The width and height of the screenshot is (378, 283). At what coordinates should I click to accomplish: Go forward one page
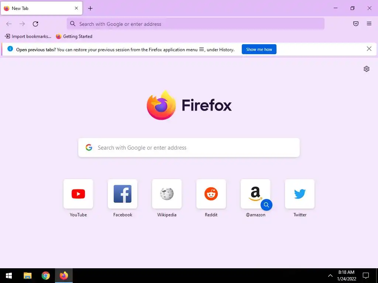pos(22,24)
